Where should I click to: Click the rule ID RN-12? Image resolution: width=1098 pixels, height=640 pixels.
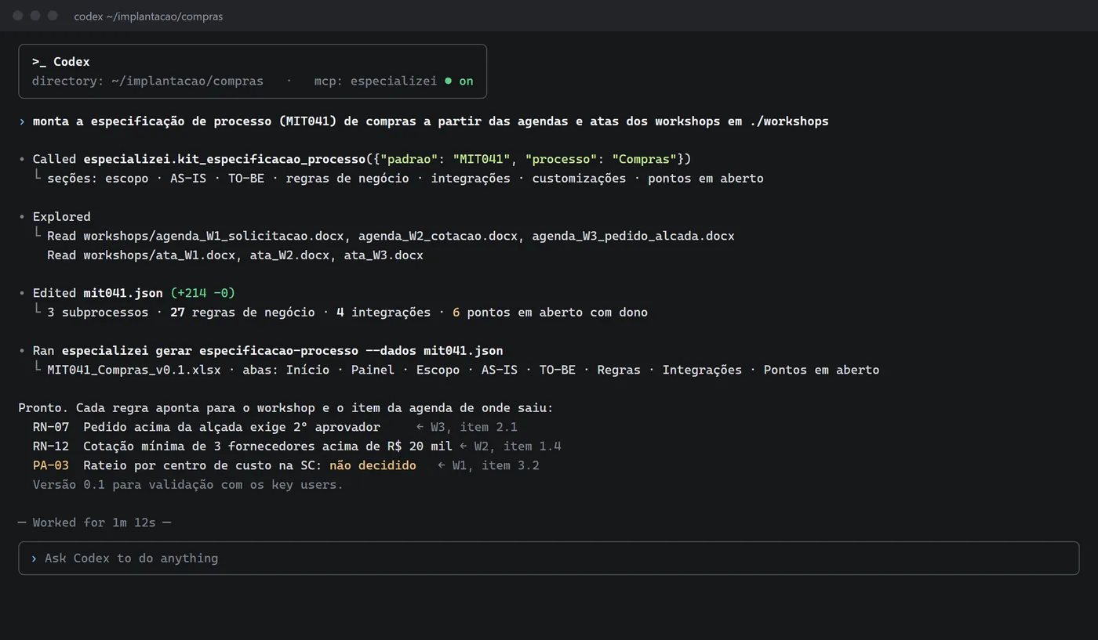[51, 446]
